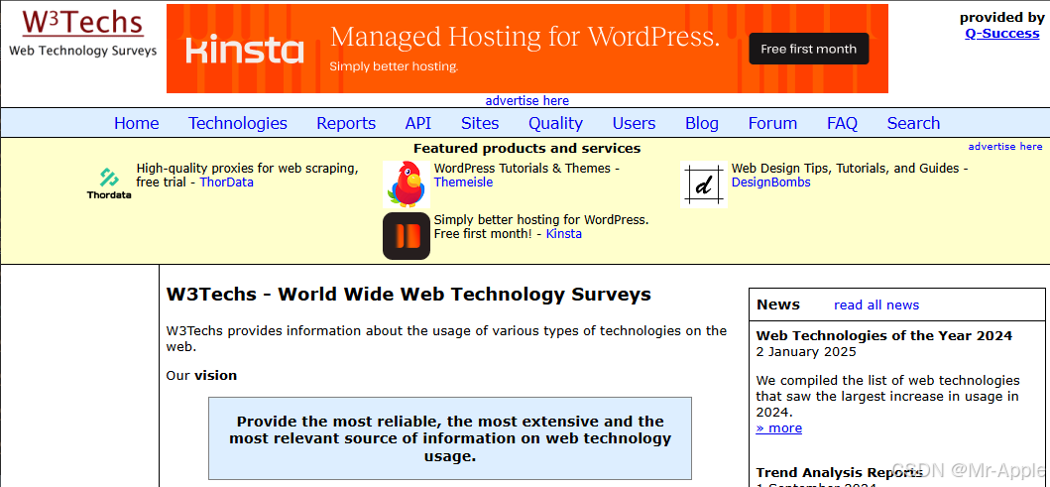Open the Technologies menu item
Image resolution: width=1050 pixels, height=487 pixels.
coord(238,123)
